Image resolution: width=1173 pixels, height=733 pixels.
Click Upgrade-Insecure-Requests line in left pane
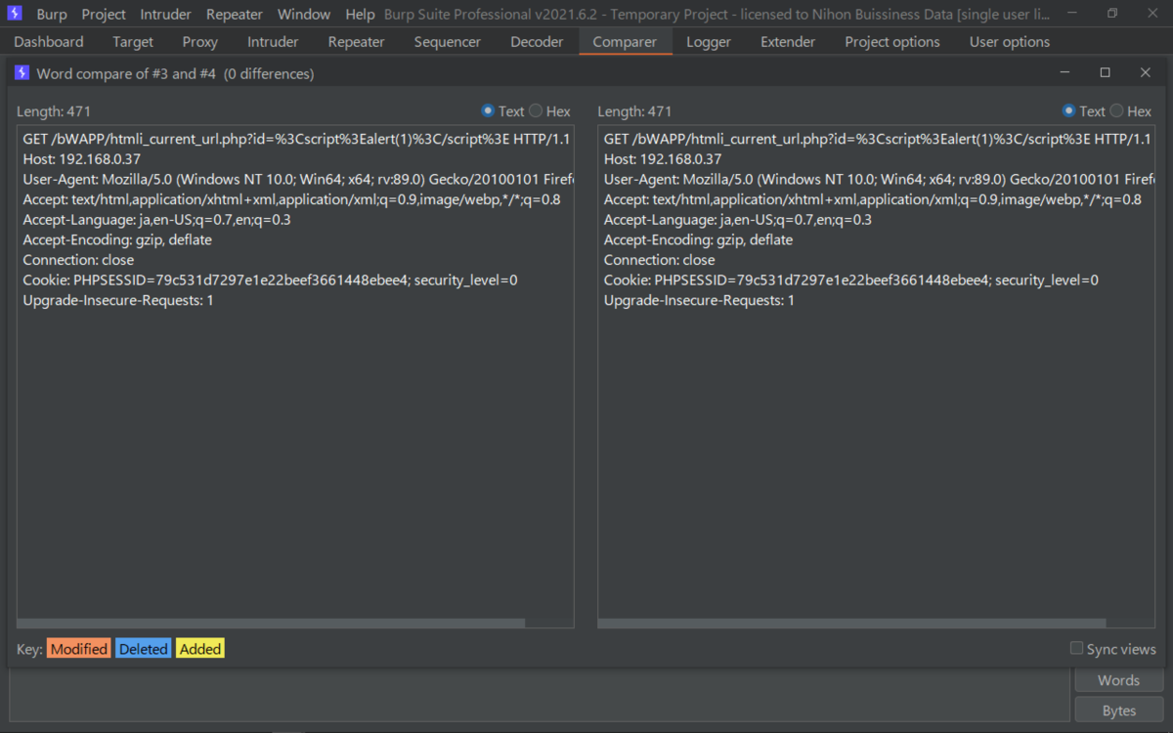(x=118, y=300)
